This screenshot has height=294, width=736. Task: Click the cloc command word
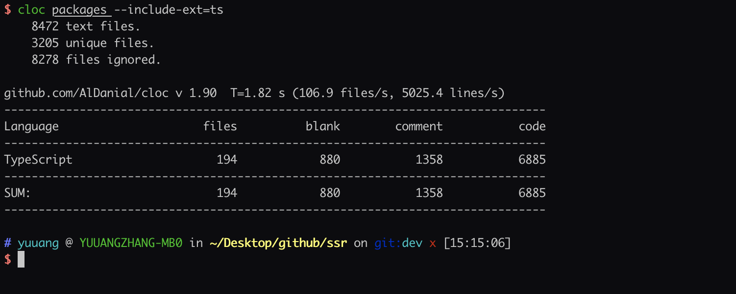pyautogui.click(x=31, y=10)
